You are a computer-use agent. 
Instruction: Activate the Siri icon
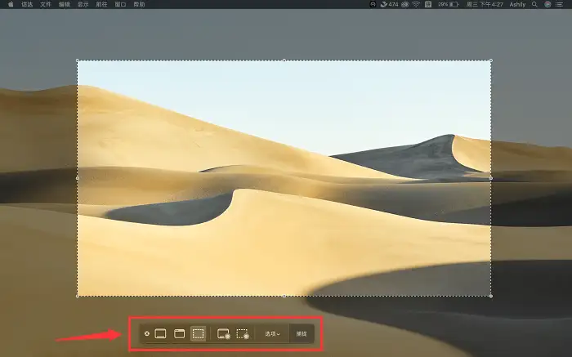(x=547, y=4)
